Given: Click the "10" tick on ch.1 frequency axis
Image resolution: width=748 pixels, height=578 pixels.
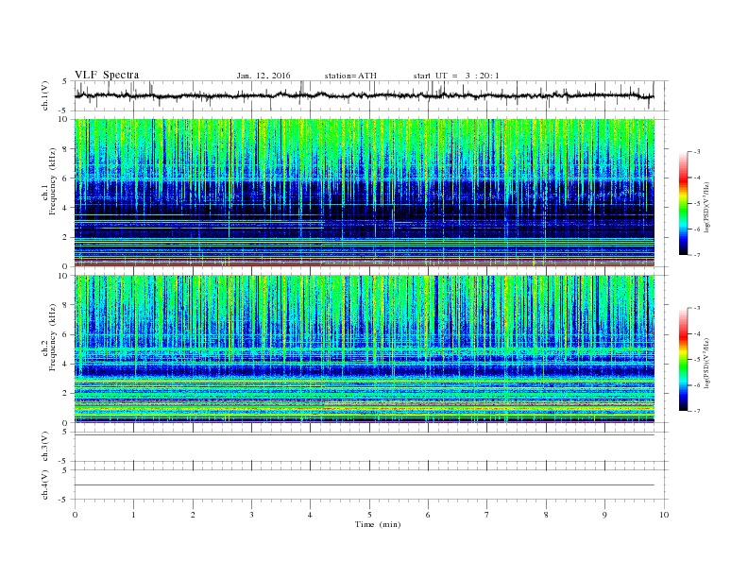Looking at the screenshot, I should coord(65,119).
